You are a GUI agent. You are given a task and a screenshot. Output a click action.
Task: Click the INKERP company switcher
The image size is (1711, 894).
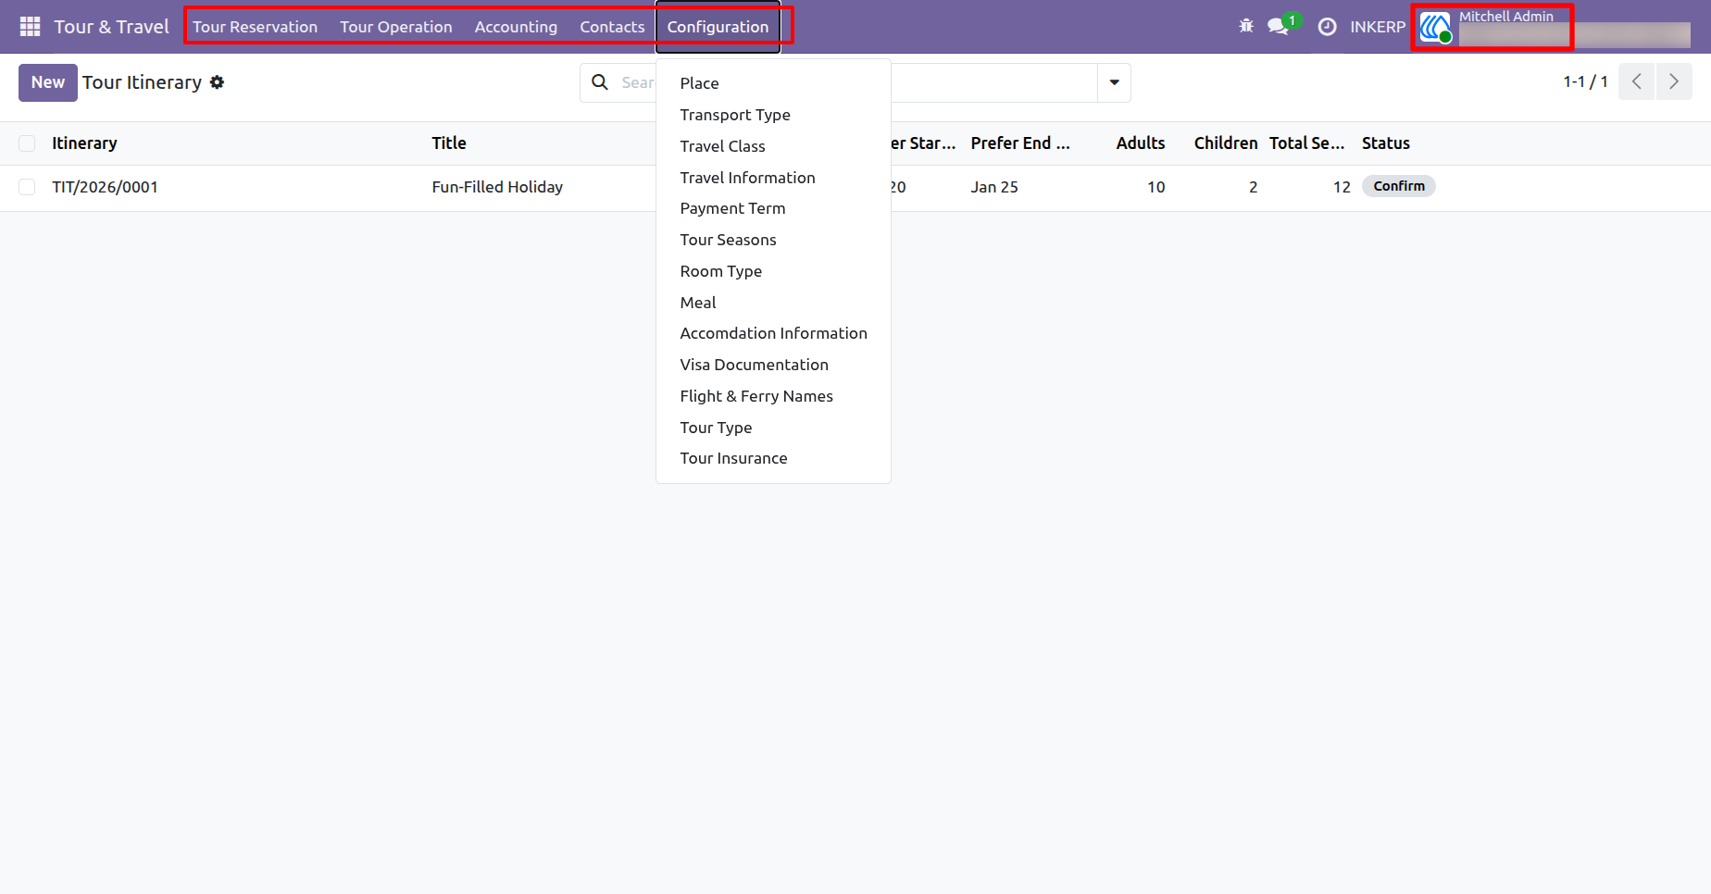(1377, 27)
